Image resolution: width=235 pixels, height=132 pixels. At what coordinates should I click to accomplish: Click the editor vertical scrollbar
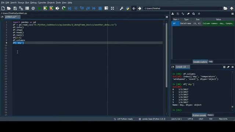coord(166,55)
